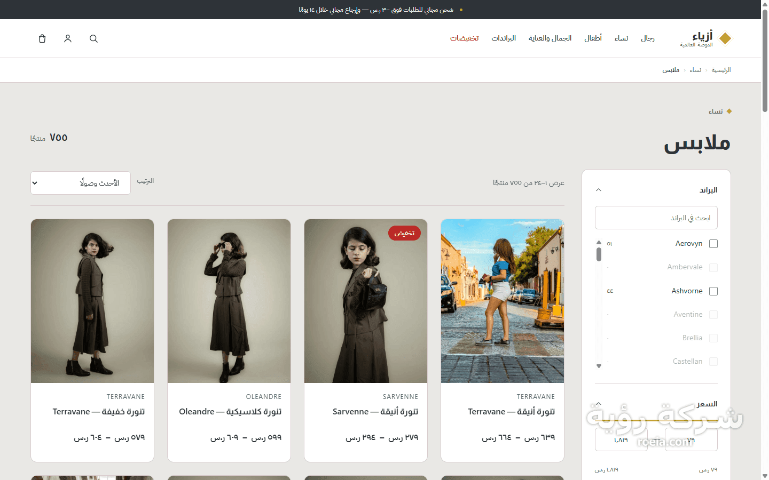Open the shopping bag icon

coord(42,38)
